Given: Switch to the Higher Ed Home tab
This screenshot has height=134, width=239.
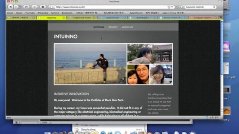Looking at the screenshot, I should (82, 18).
